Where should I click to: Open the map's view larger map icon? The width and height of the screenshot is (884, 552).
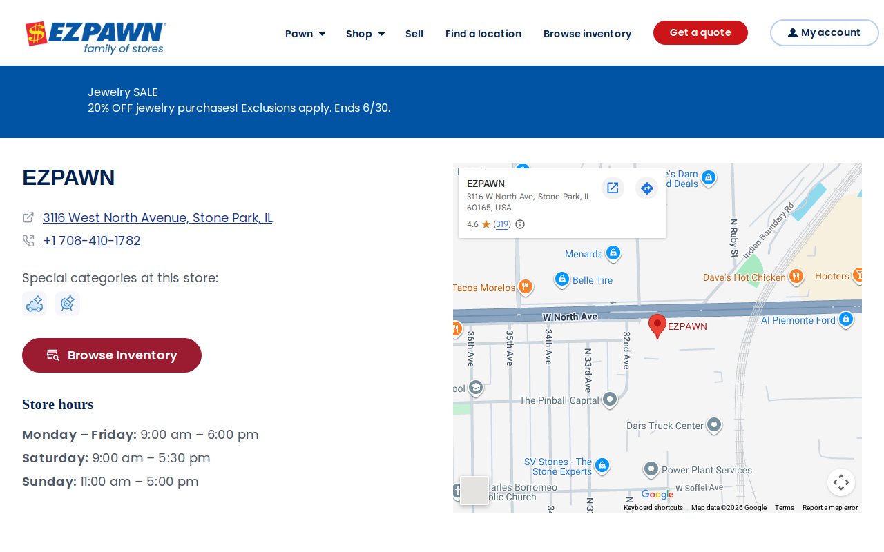613,188
